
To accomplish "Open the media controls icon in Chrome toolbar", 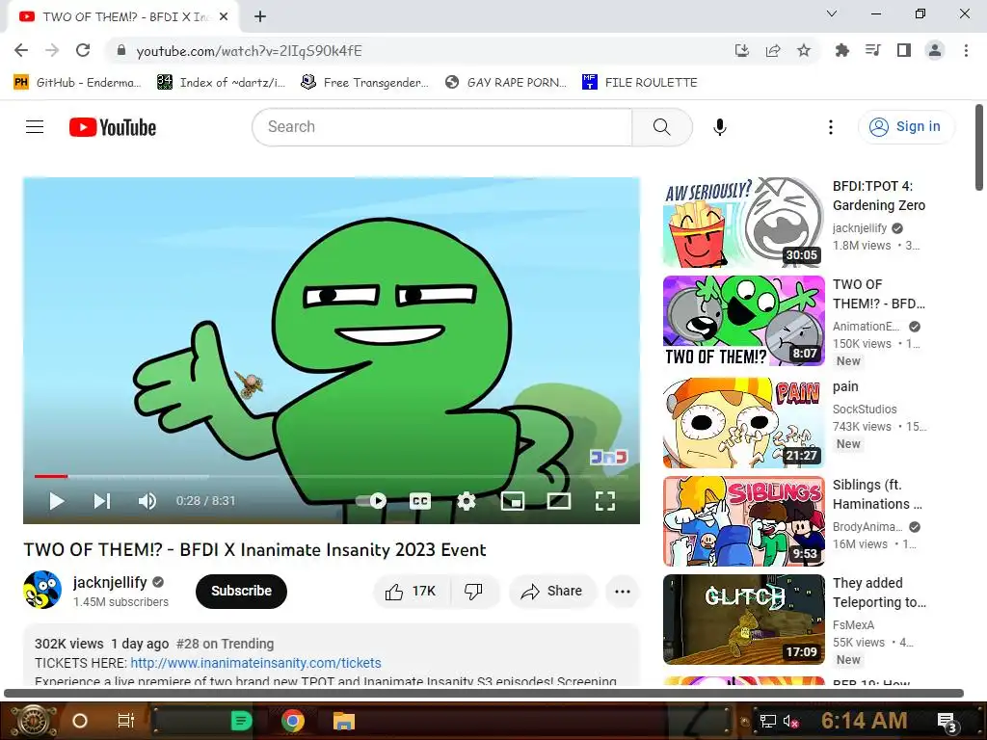I will coord(872,50).
